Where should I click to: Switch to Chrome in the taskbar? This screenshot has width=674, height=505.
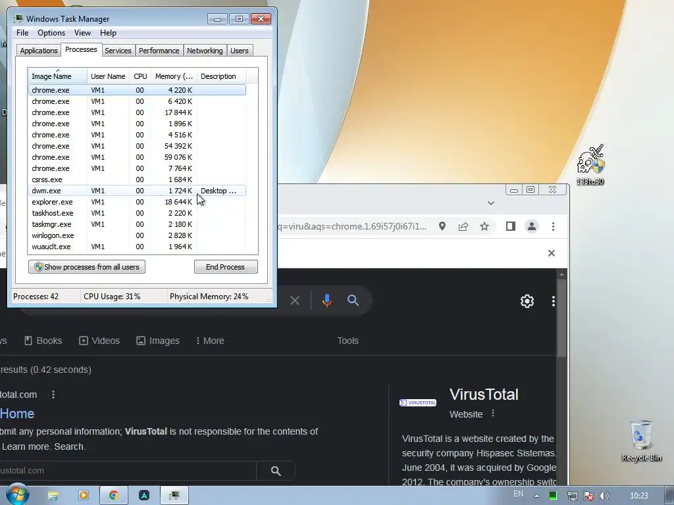click(x=113, y=496)
